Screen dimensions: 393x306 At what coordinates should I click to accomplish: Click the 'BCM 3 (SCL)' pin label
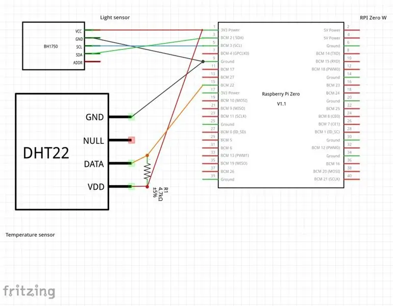(231, 45)
